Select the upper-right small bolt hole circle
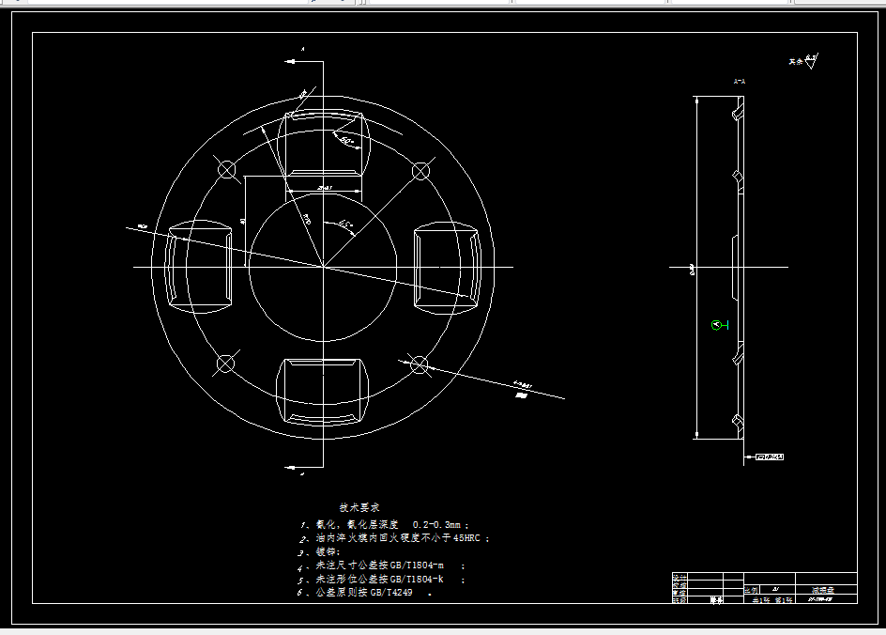 click(420, 171)
